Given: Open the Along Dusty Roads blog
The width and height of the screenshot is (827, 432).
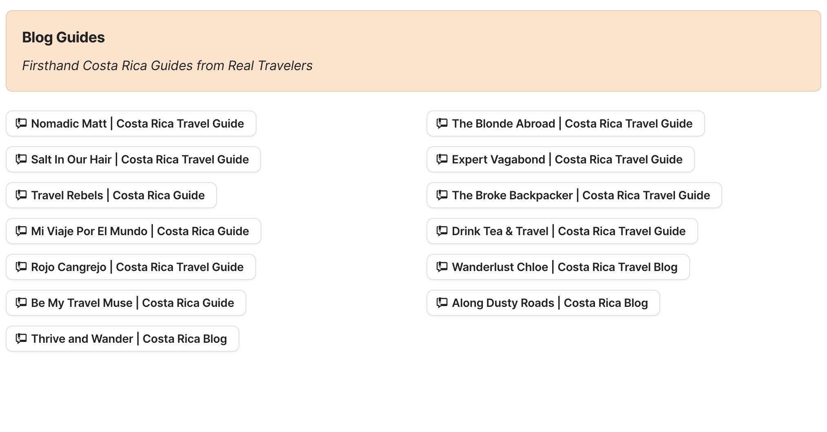Looking at the screenshot, I should [543, 303].
